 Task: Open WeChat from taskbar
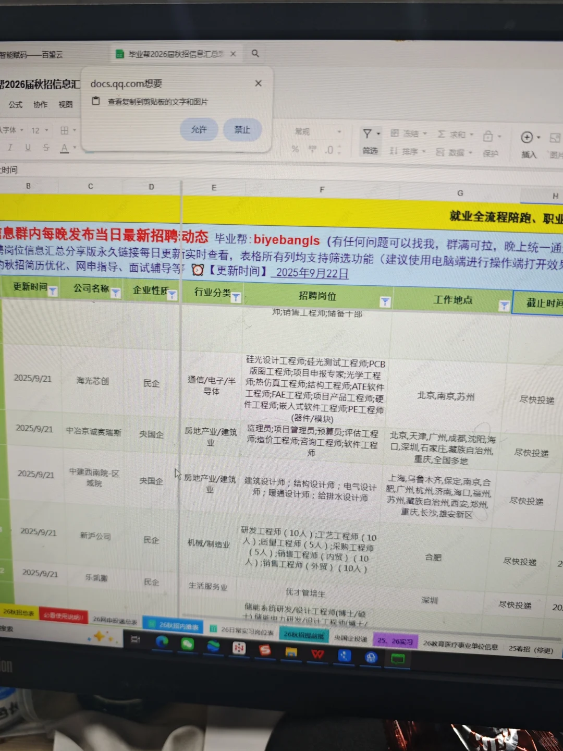(187, 644)
